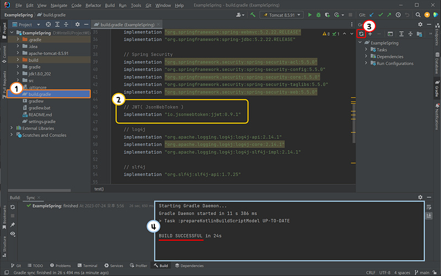This screenshot has height=276, width=441.
Task: Click the Search Everywhere magnifier icon
Action: (418, 15)
